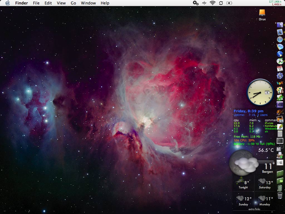Click the AirPort Wi-Fi status icon
This screenshot has width=285, height=214.
pos(213,3)
